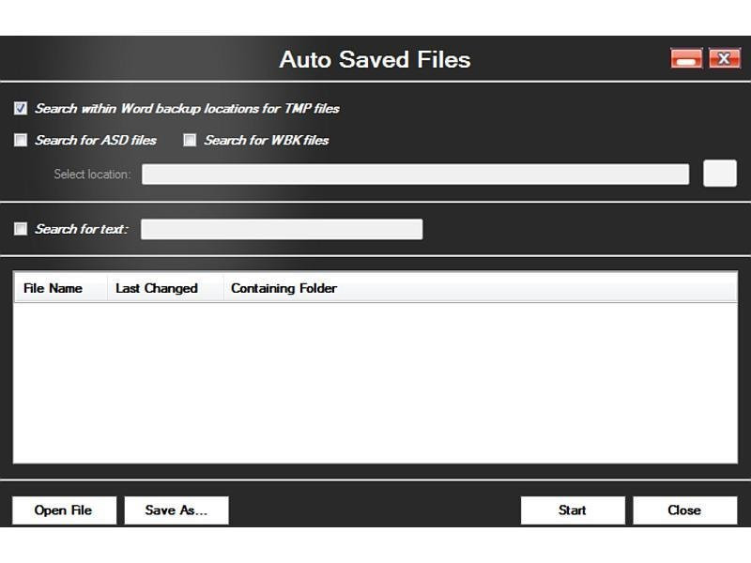Click the Open File button
Screen dimensions: 751x563
[x=64, y=510]
